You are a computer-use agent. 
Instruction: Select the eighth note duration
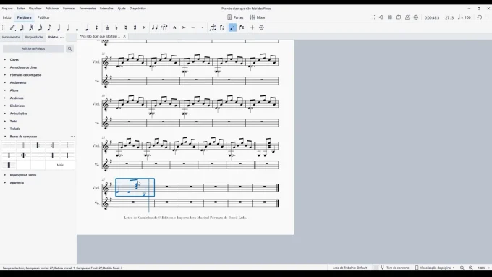49,27
